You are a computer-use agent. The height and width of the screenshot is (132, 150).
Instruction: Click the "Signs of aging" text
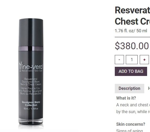[130, 130]
